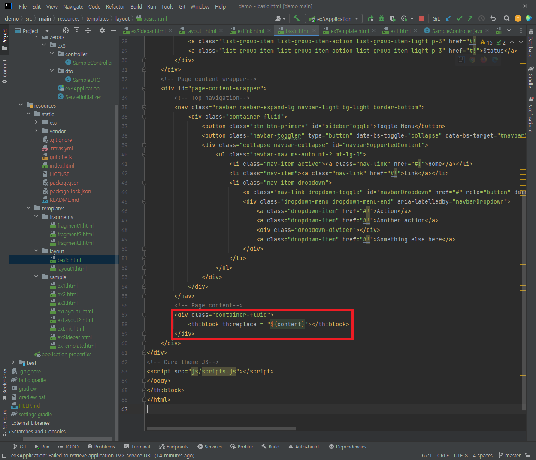Change the CRLF line separator setting

(443, 455)
